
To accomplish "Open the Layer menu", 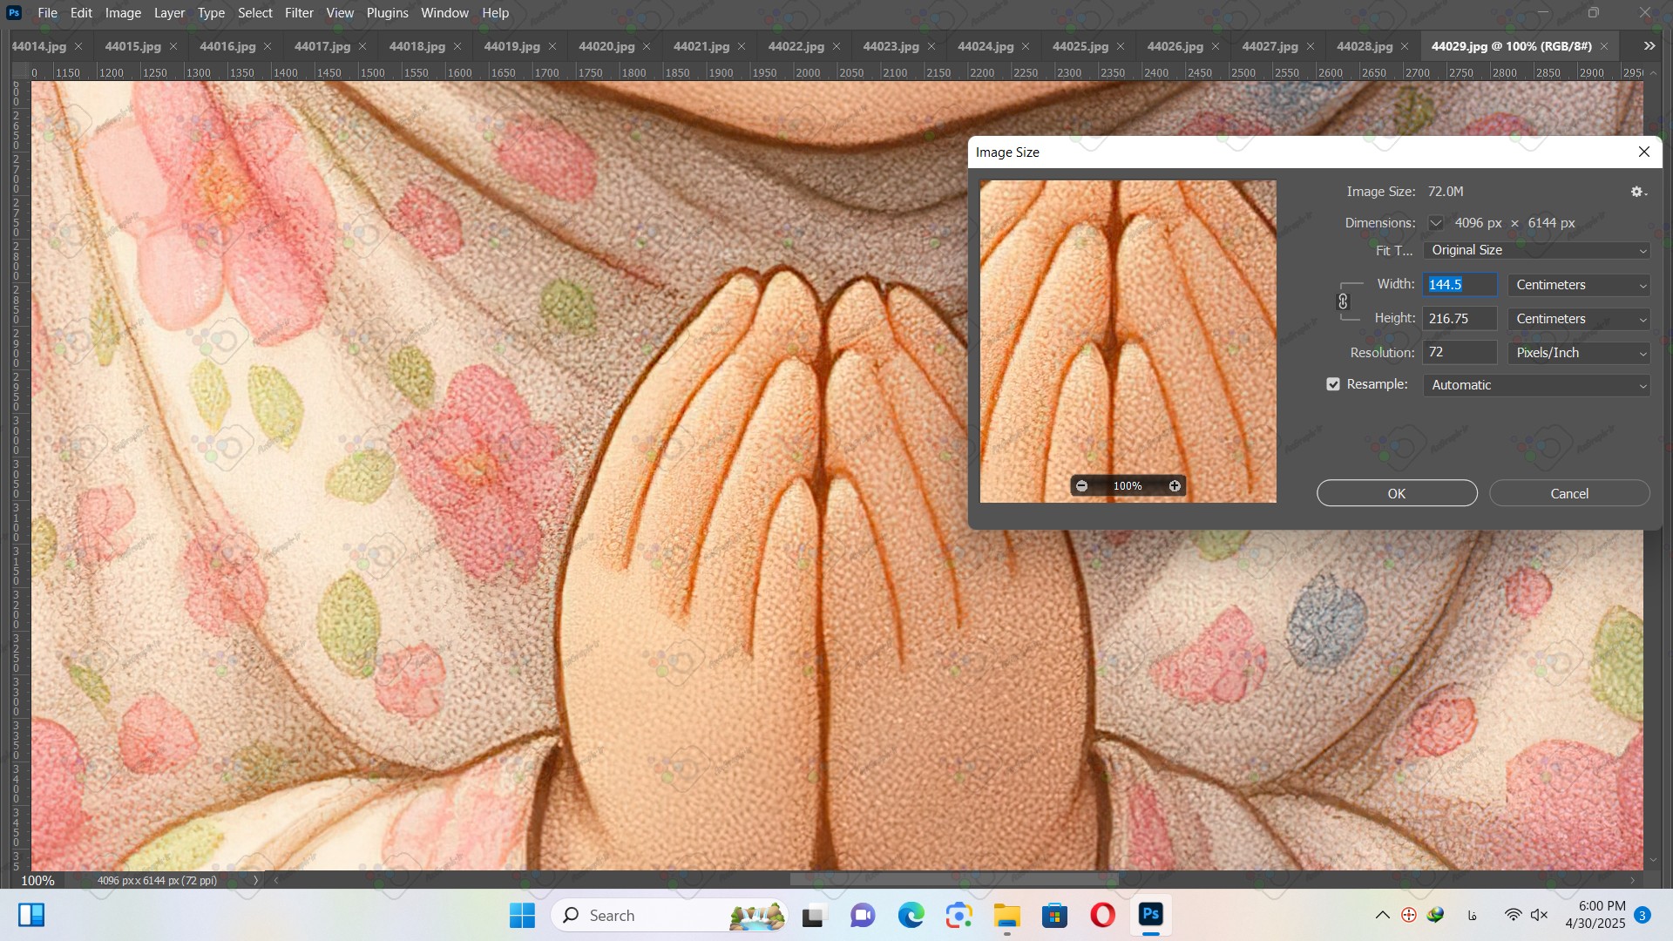I will coord(169,13).
